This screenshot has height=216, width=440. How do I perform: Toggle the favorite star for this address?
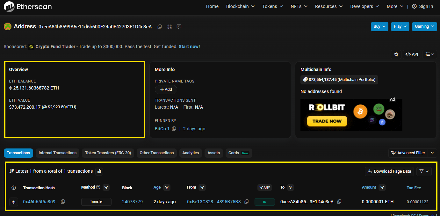coord(396,54)
